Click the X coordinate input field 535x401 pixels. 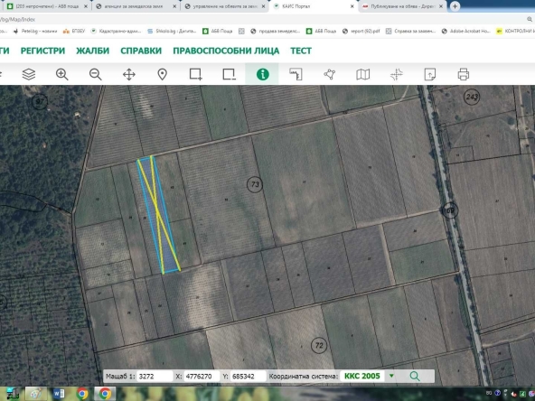tap(202, 376)
